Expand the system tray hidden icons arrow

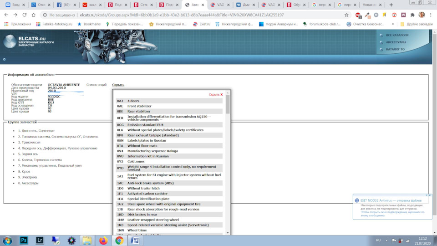386,241
